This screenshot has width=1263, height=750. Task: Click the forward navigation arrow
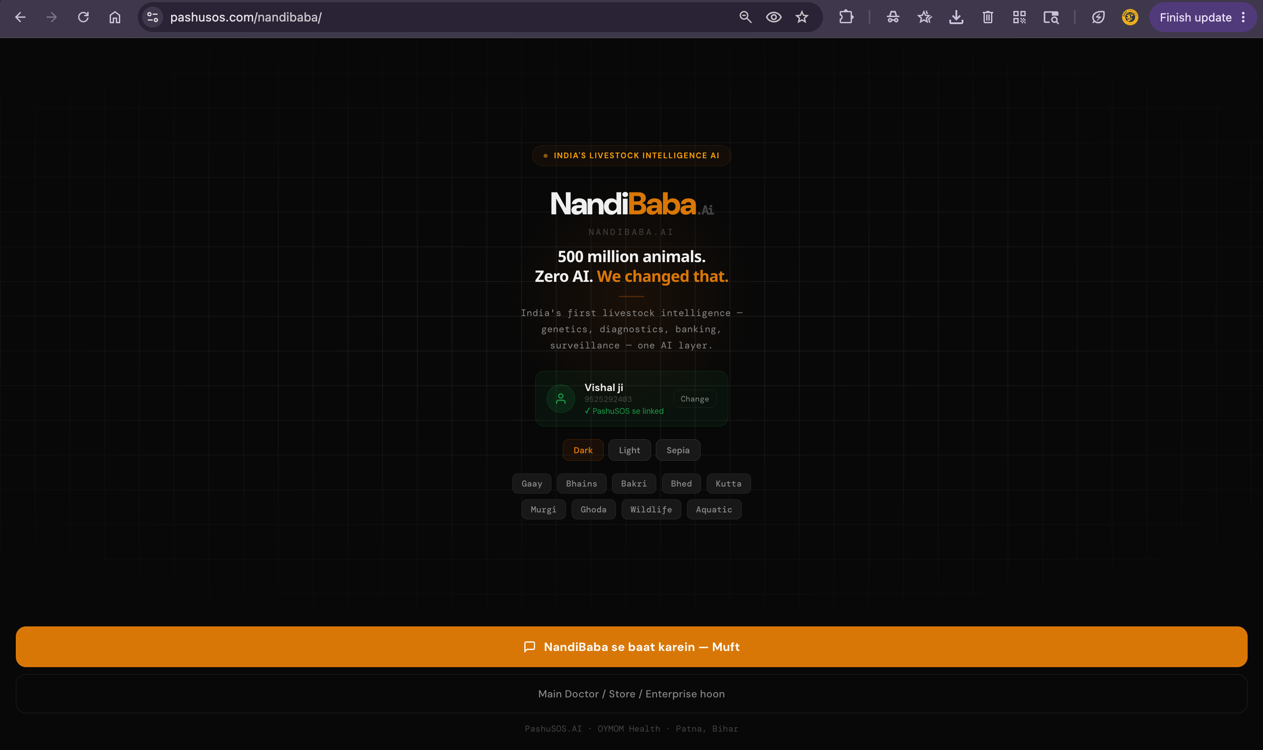(x=52, y=17)
